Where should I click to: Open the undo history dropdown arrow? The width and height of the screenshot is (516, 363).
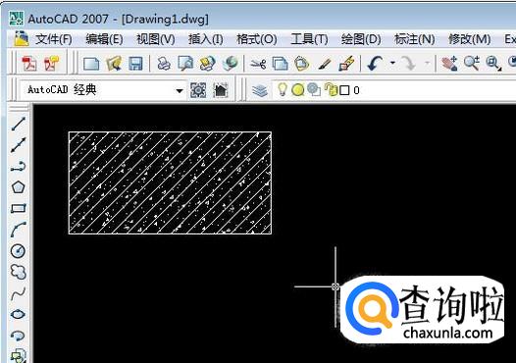coord(392,63)
